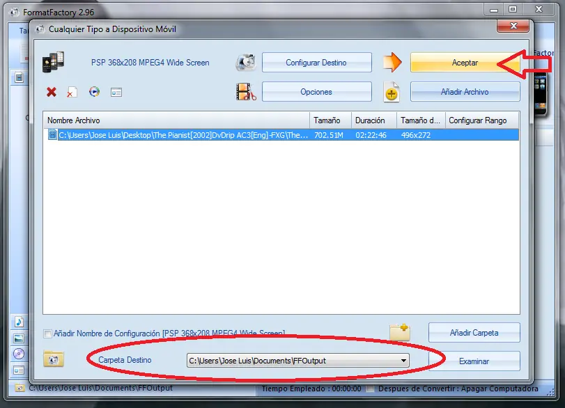This screenshot has height=408, width=565.
Task: Click Video film sidebar icon in main window
Action: [19, 77]
